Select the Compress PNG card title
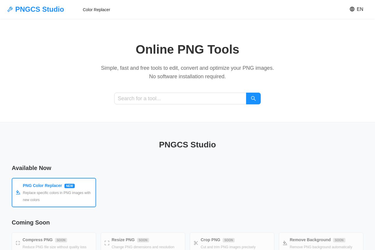The height and width of the screenshot is (250, 375). (37, 240)
